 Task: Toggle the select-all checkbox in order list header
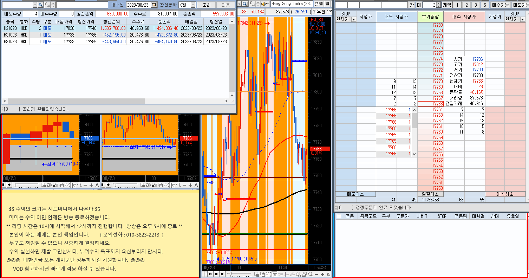339,216
